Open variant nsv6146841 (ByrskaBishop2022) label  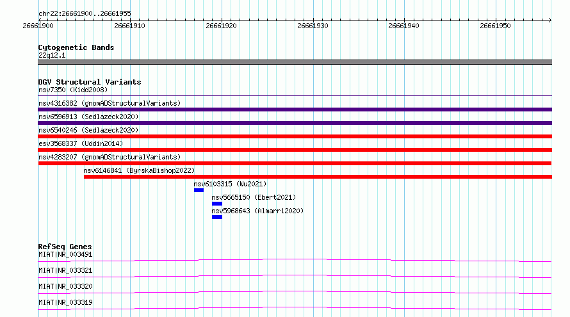coord(139,170)
